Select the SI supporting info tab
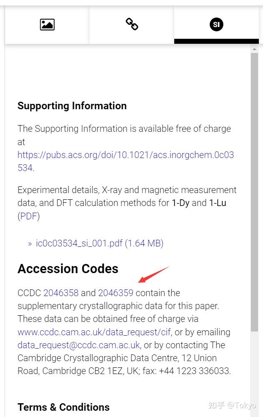 (216, 25)
